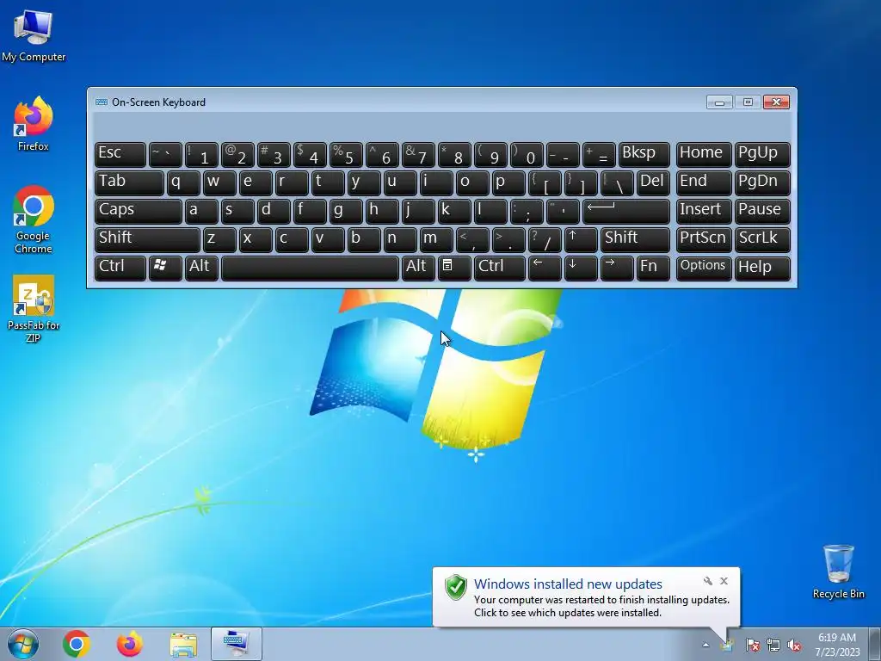This screenshot has width=881, height=661.
Task: Click the PrtScn key
Action: pyautogui.click(x=704, y=239)
